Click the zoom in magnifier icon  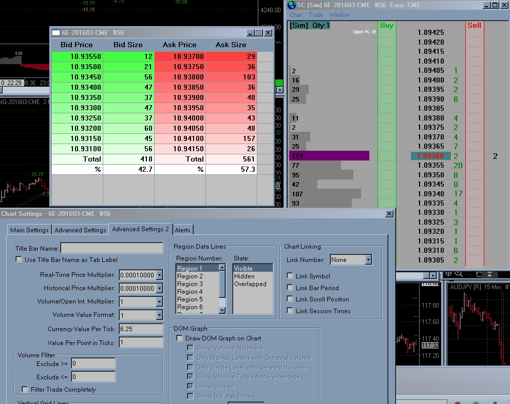tap(459, 274)
